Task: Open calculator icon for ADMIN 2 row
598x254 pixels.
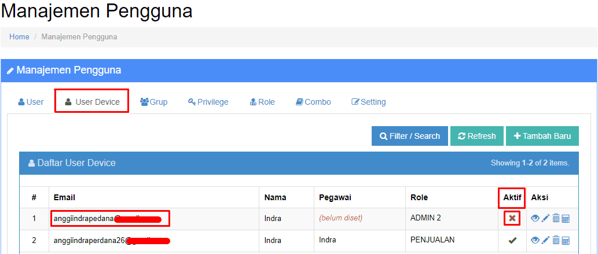Action: [x=566, y=218]
